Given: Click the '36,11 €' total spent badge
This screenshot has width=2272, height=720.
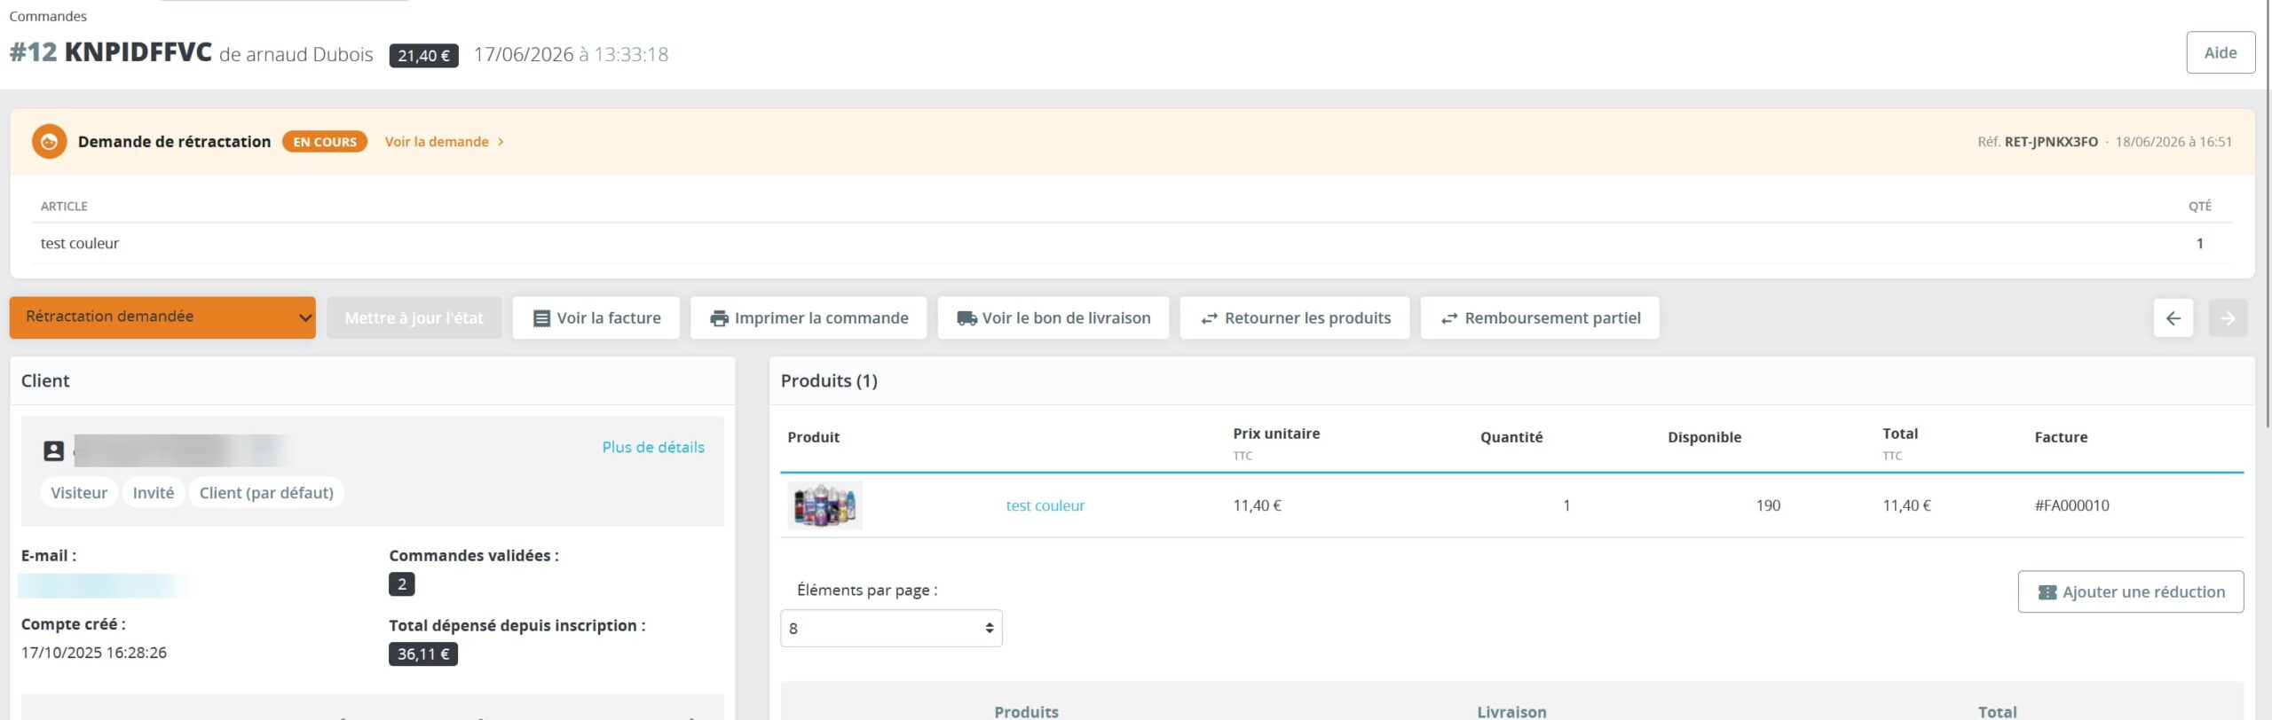Looking at the screenshot, I should pos(423,654).
